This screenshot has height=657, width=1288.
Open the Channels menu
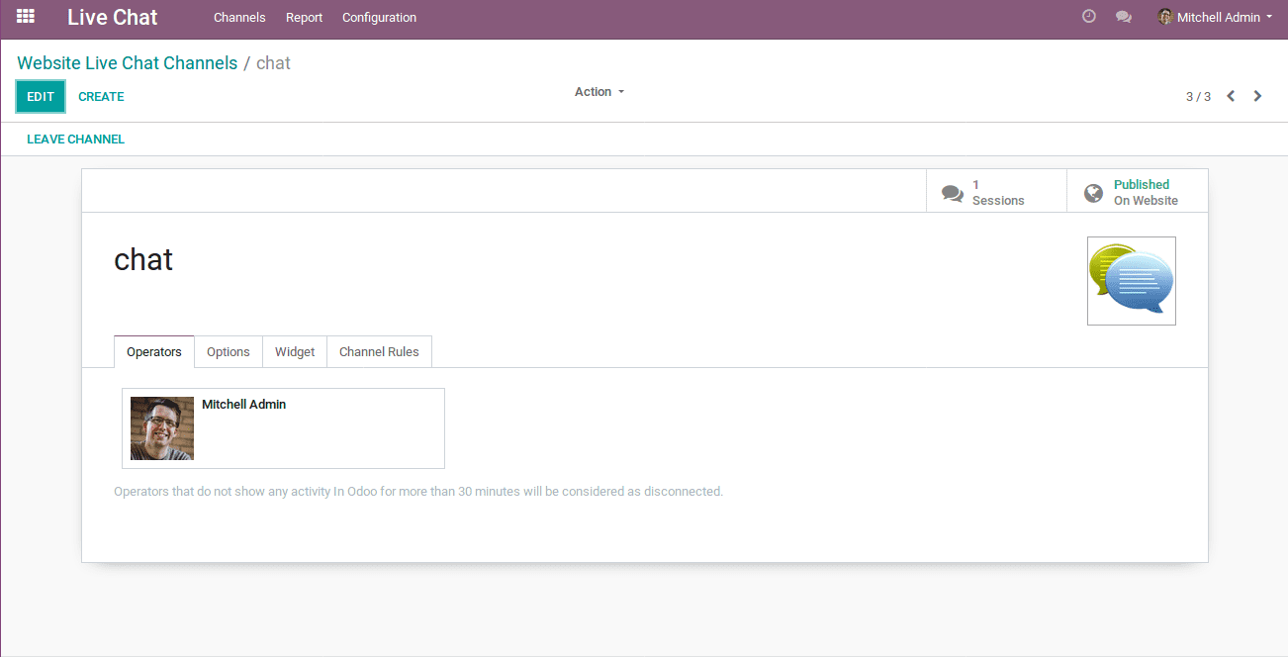[239, 18]
